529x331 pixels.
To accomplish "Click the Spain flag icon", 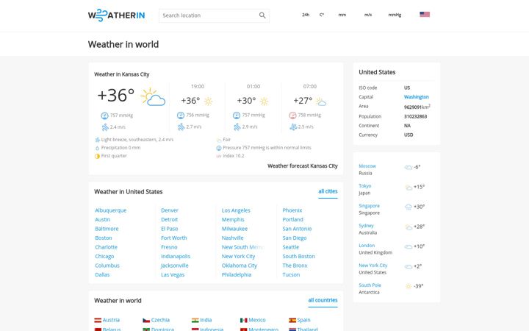I will coord(292,320).
